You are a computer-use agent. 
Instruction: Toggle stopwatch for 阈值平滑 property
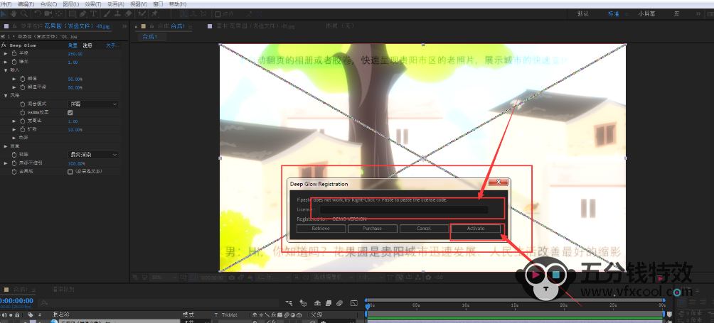click(22, 87)
